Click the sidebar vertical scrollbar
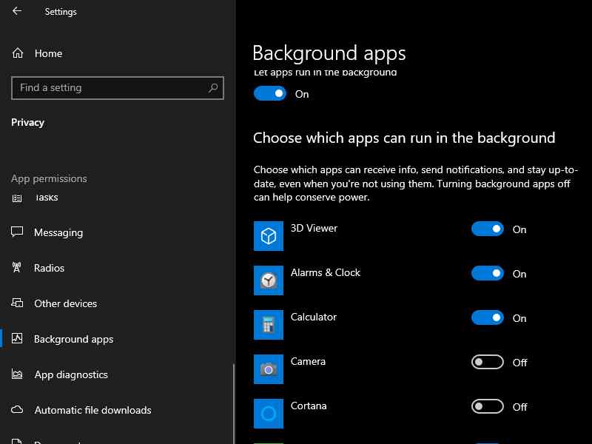Image resolution: width=592 pixels, height=444 pixels. pos(234,403)
